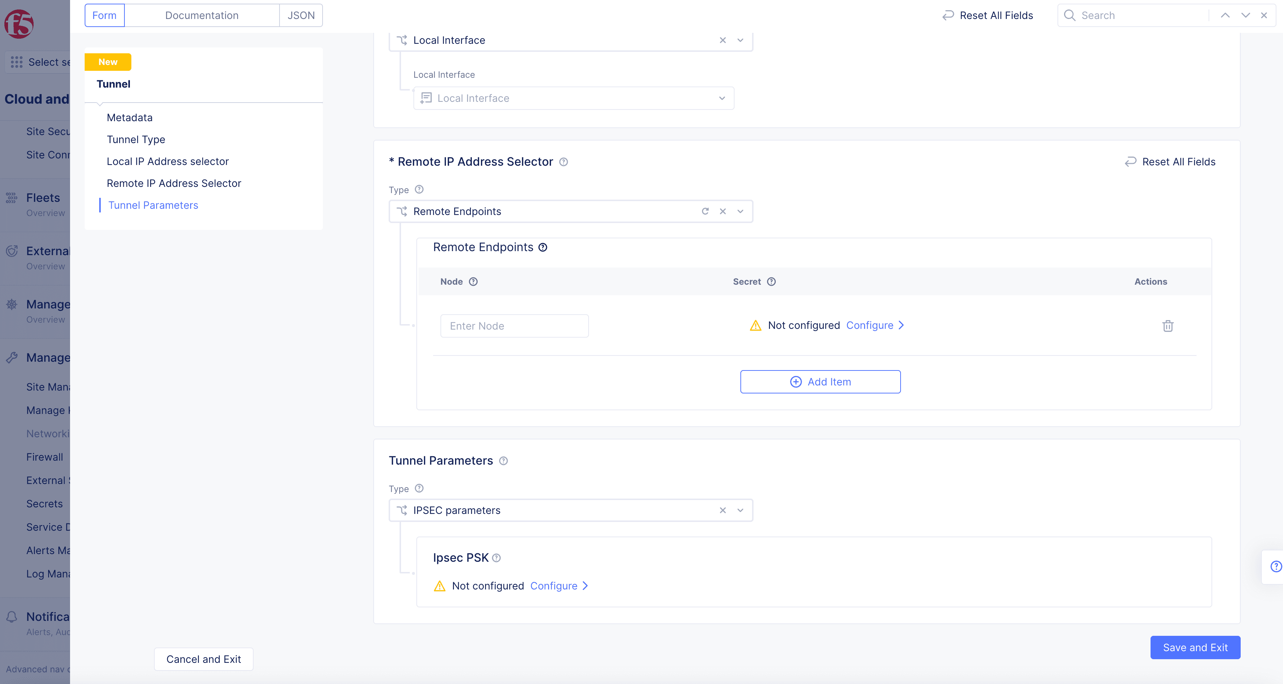Open Secrets in the sidebar
The width and height of the screenshot is (1283, 684).
tap(44, 504)
